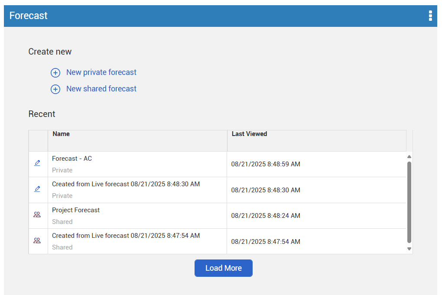Click pencil icon beside Forecast - AC
The width and height of the screenshot is (442, 295).
pos(37,163)
